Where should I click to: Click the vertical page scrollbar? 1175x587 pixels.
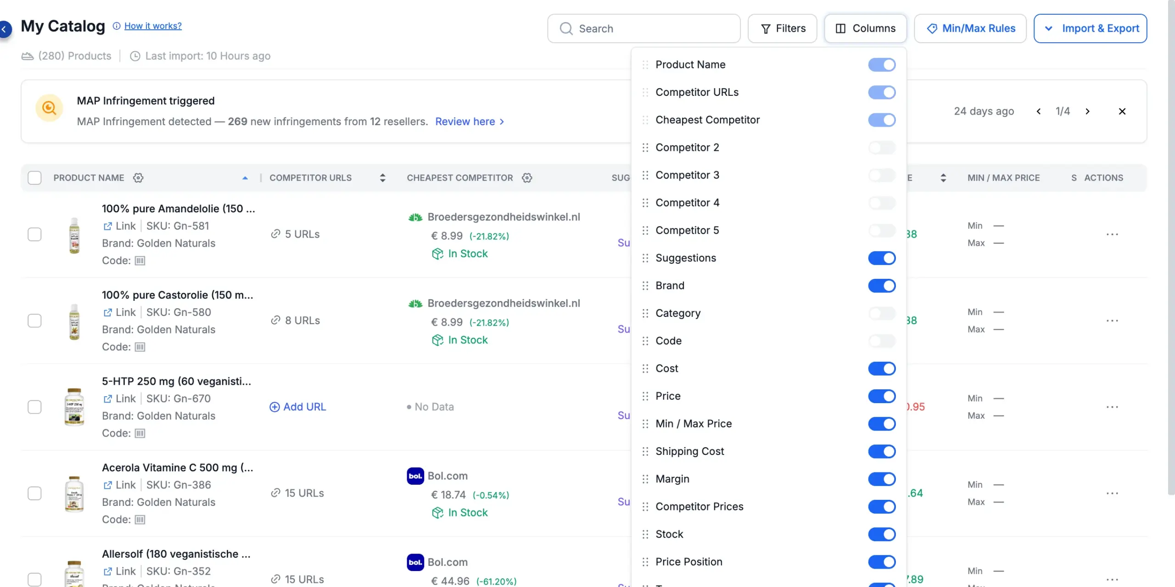click(1171, 248)
